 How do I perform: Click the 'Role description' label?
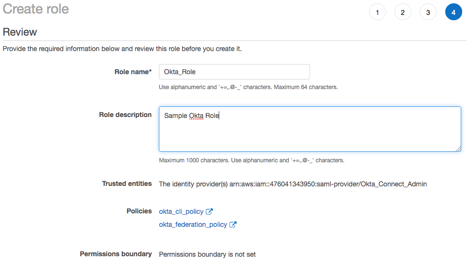click(125, 115)
